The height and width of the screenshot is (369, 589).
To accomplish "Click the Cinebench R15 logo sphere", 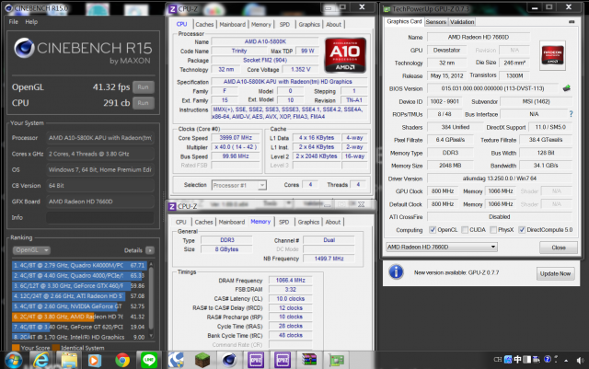I will coord(25,48).
